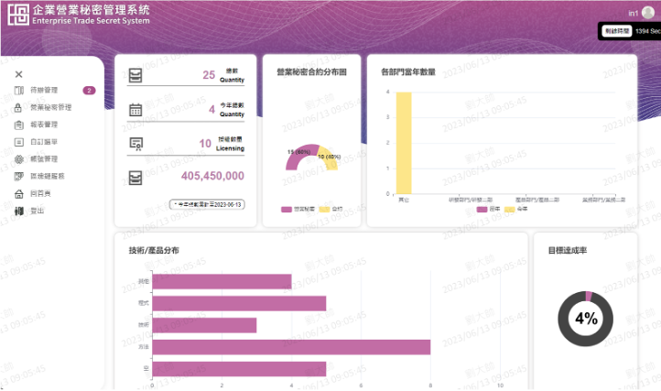The image size is (661, 391).
Task: Click the 剩餘時間 remaining time button
Action: pyautogui.click(x=614, y=31)
